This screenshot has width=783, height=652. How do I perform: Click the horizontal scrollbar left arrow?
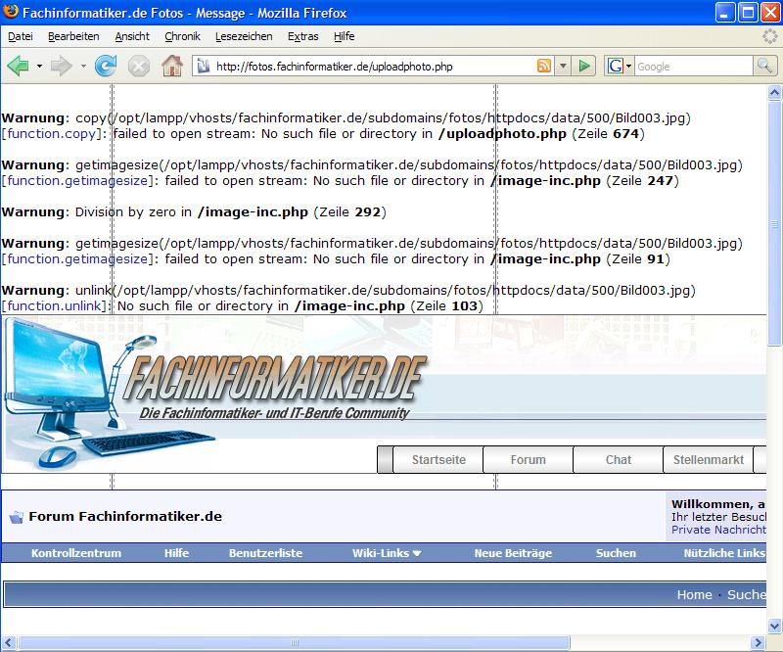9,642
